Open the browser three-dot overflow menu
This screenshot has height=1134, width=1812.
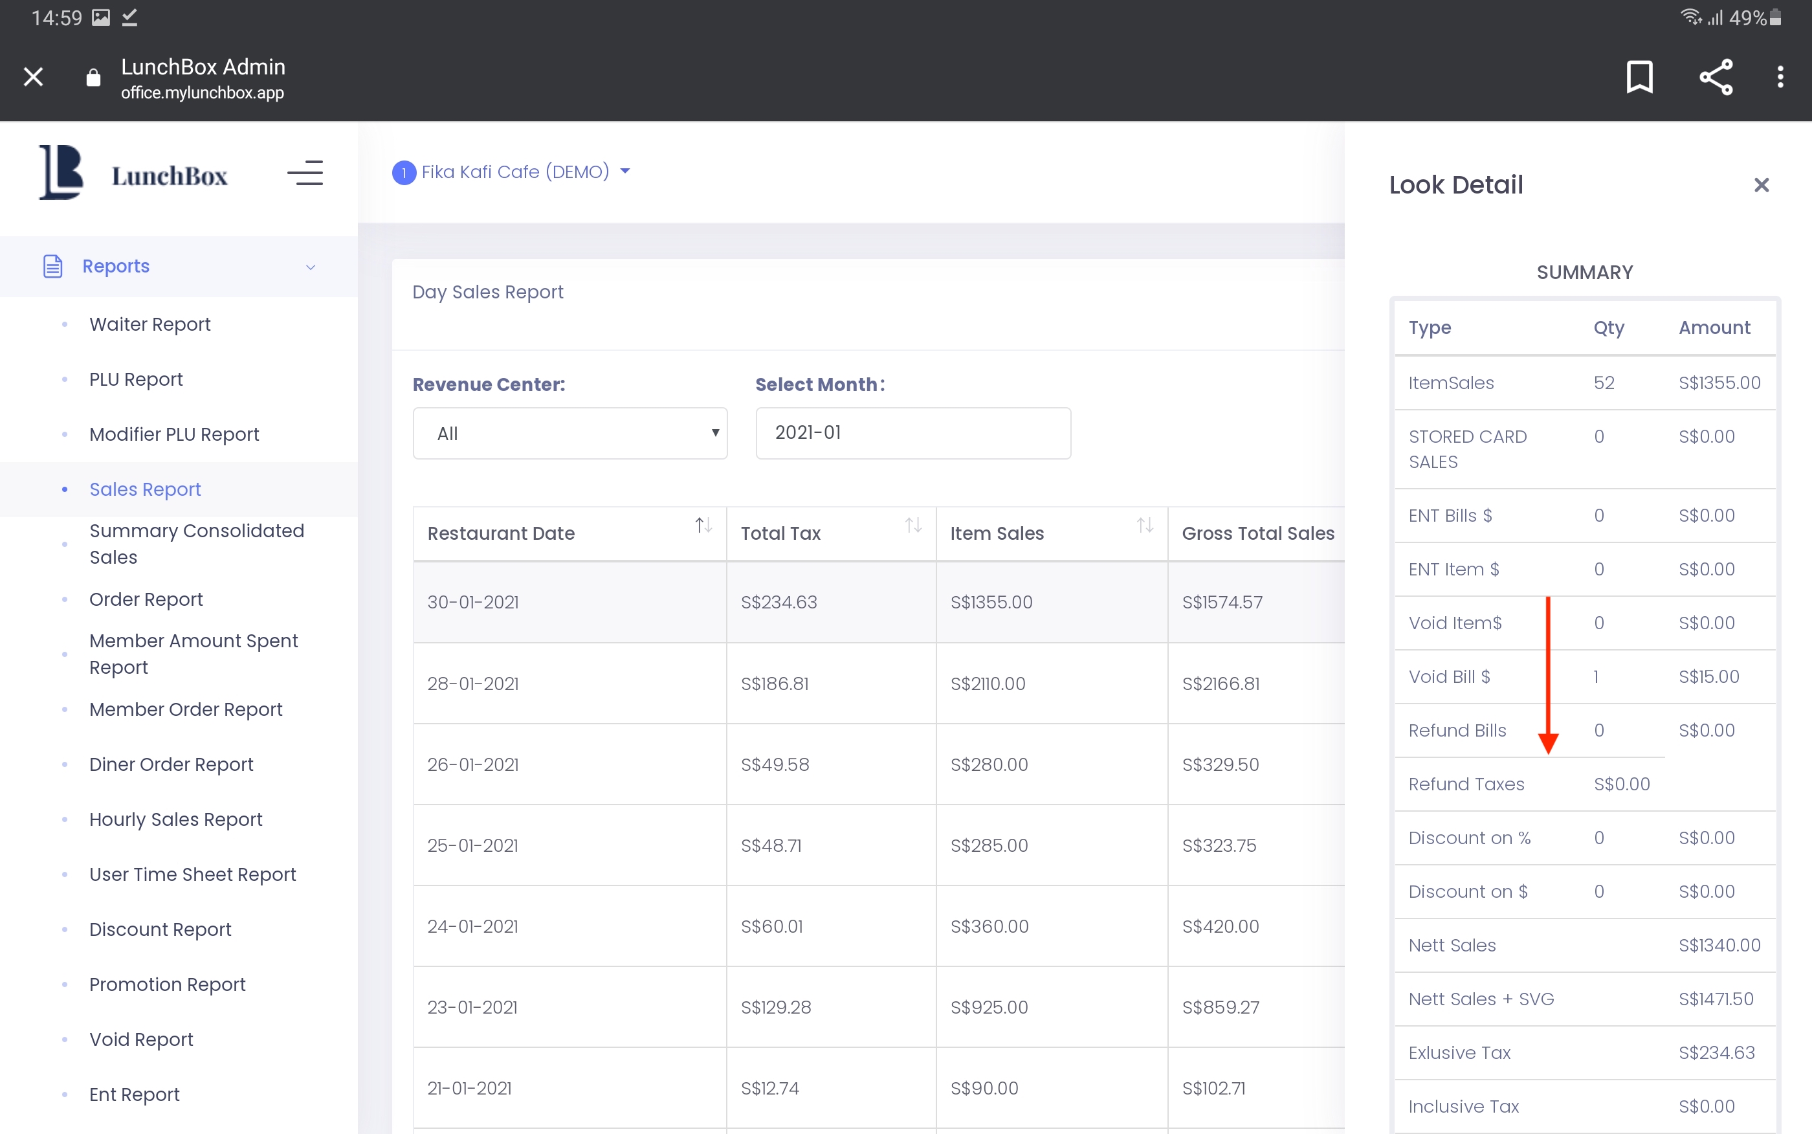coord(1780,76)
